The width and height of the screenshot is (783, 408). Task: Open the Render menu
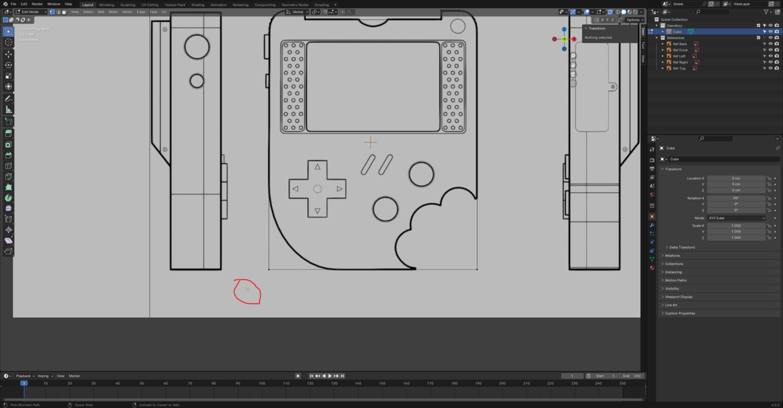tap(37, 4)
